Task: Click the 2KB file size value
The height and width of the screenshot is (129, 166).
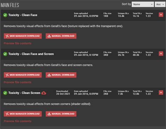Action: 106,94
